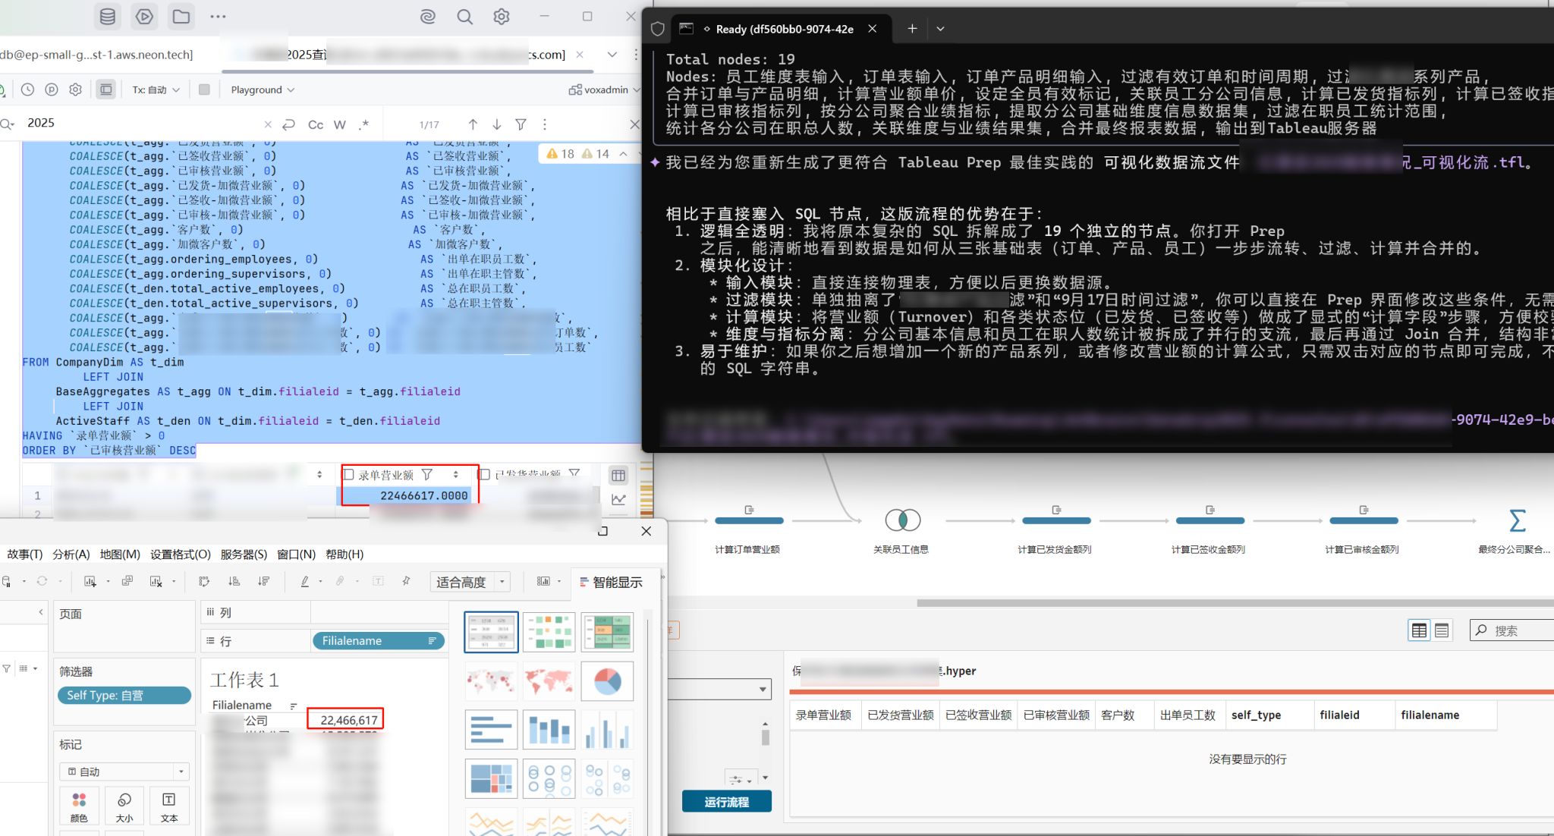This screenshot has height=836, width=1554.
Task: Select the horizontal bar chart thumbnail
Action: (491, 730)
